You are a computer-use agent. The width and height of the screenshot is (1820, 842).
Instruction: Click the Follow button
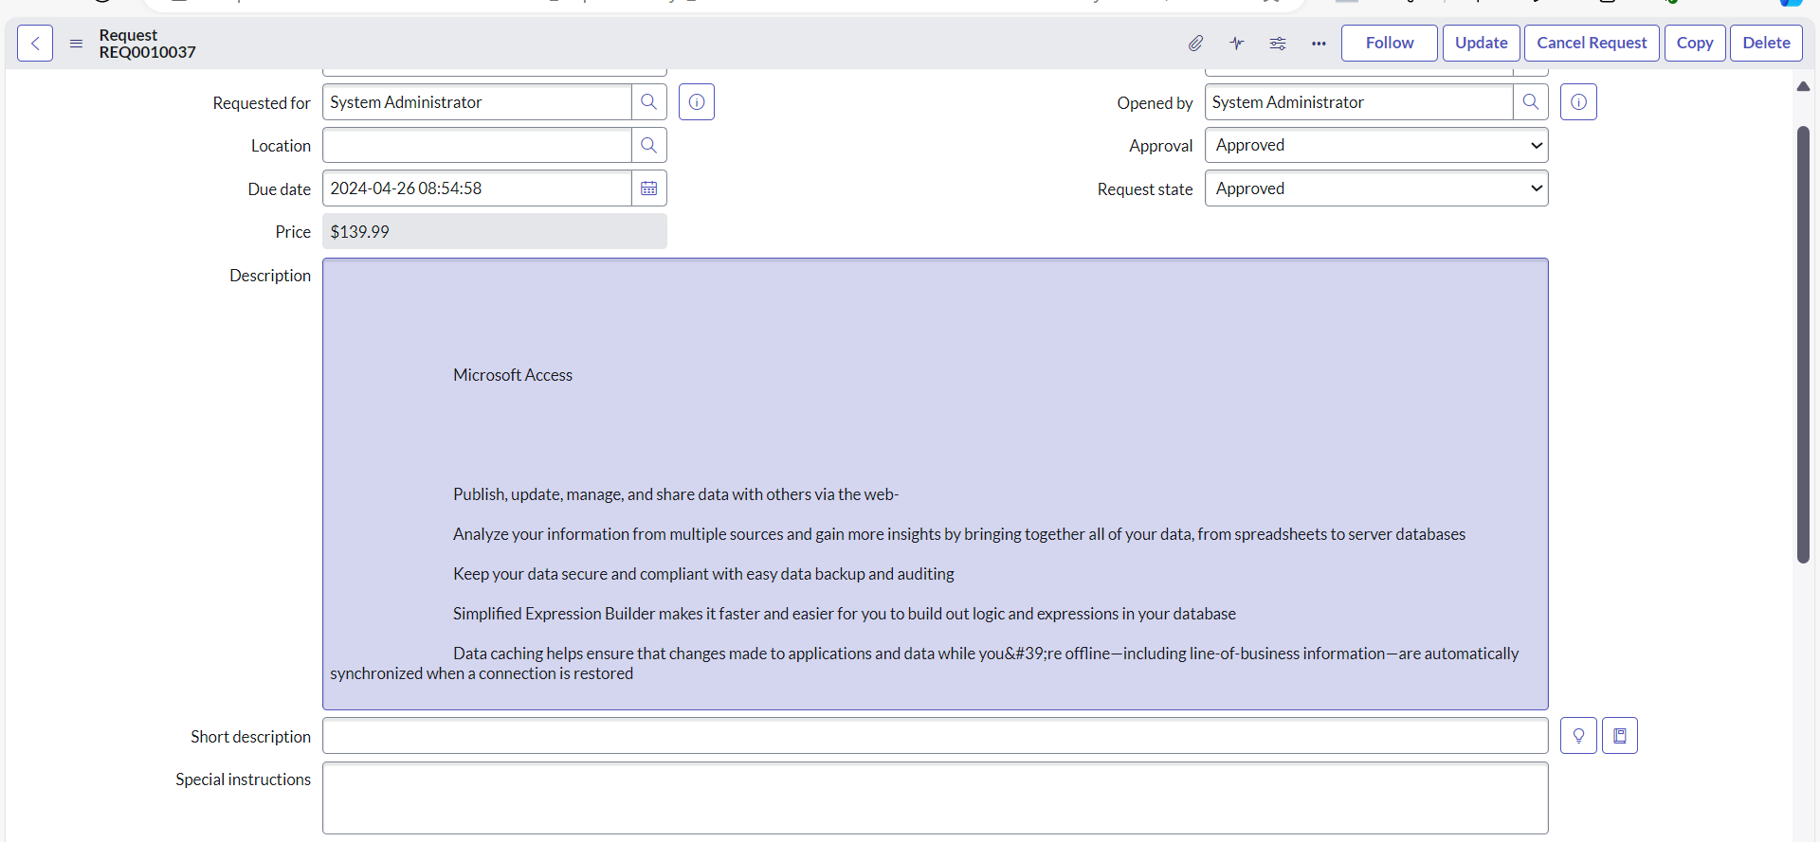pyautogui.click(x=1389, y=44)
